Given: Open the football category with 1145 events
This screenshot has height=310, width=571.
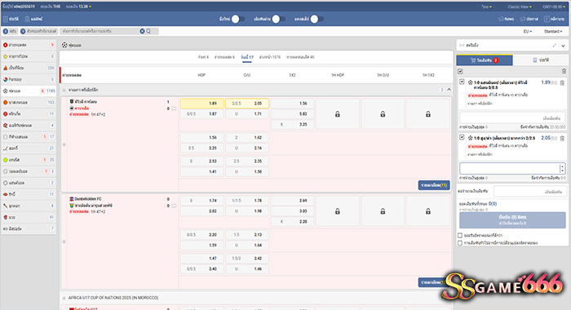Looking at the screenshot, I should tap(29, 91).
